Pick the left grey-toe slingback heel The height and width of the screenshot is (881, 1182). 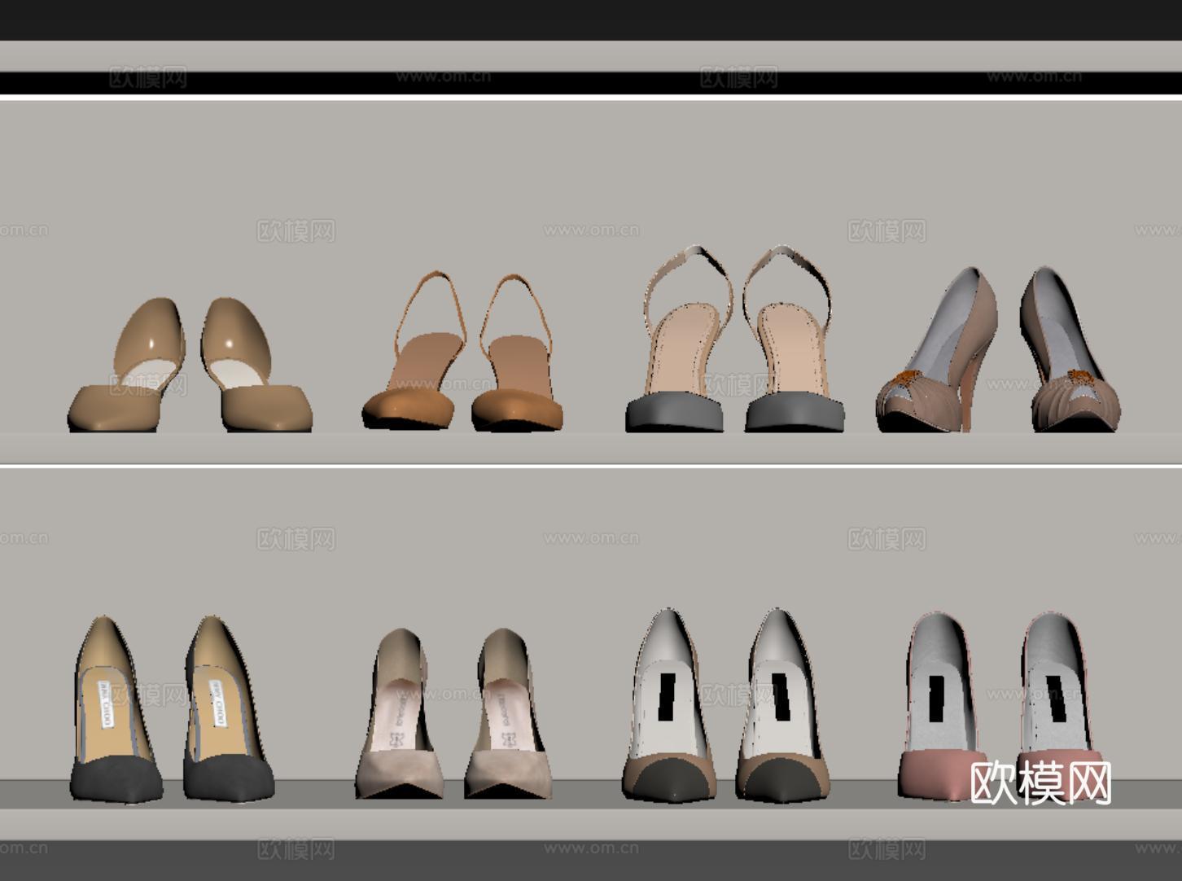(679, 338)
